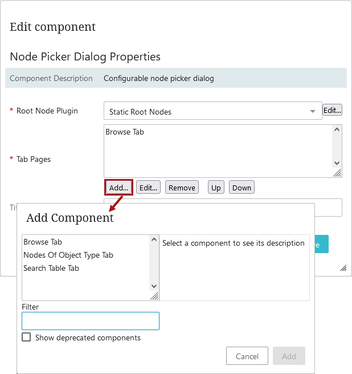352x374 pixels.
Task: Remove the selected tab page
Action: point(182,188)
